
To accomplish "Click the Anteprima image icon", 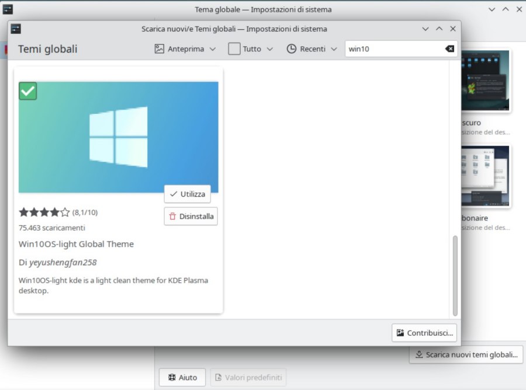I will click(x=160, y=49).
